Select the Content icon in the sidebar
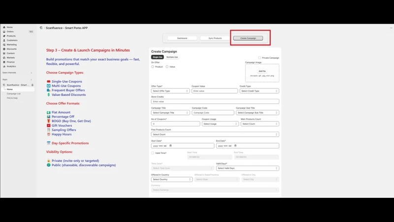The width and height of the screenshot is (394, 222). (x=4, y=53)
